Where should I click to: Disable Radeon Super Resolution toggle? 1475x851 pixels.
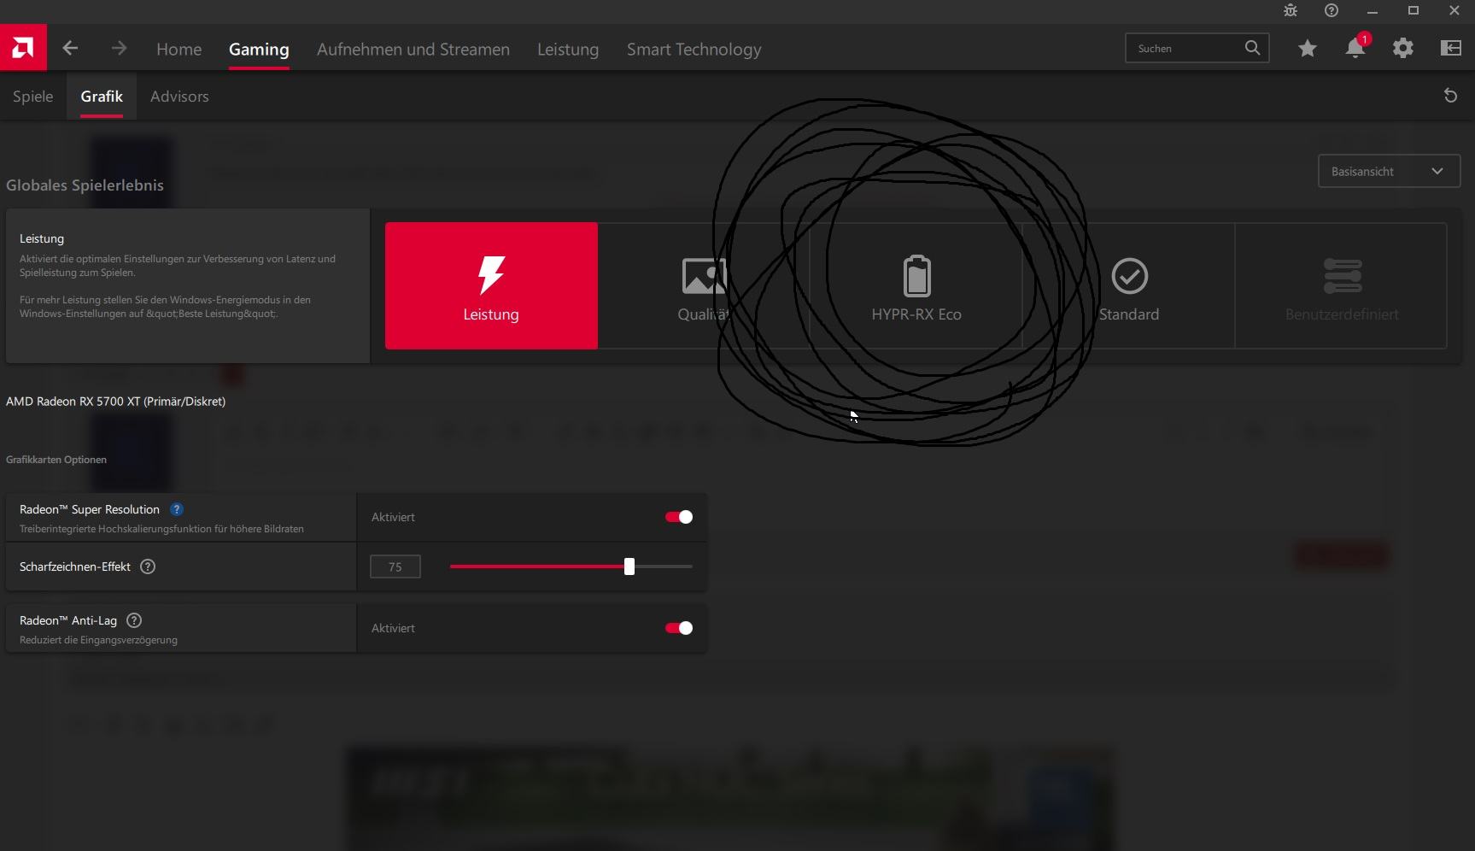point(679,517)
